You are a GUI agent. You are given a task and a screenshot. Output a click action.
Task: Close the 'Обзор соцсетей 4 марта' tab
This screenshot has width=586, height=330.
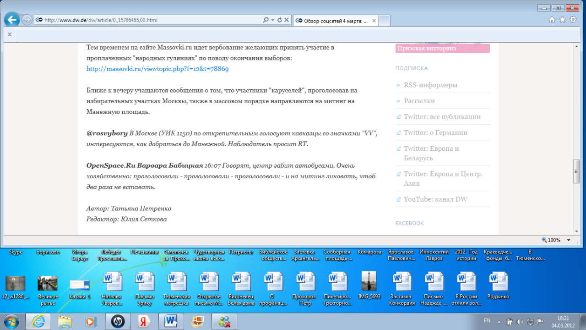tap(374, 21)
